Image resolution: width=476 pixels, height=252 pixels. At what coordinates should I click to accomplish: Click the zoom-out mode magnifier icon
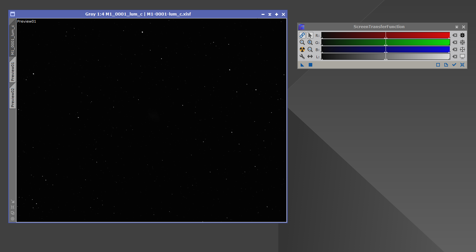(x=310, y=49)
